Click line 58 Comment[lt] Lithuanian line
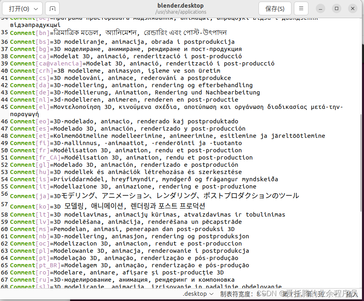364x301 pixels. pyautogui.click(x=148, y=215)
